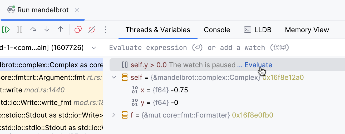345x134 pixels.
Task: Switch to Memory View tab
Action: [307, 30]
